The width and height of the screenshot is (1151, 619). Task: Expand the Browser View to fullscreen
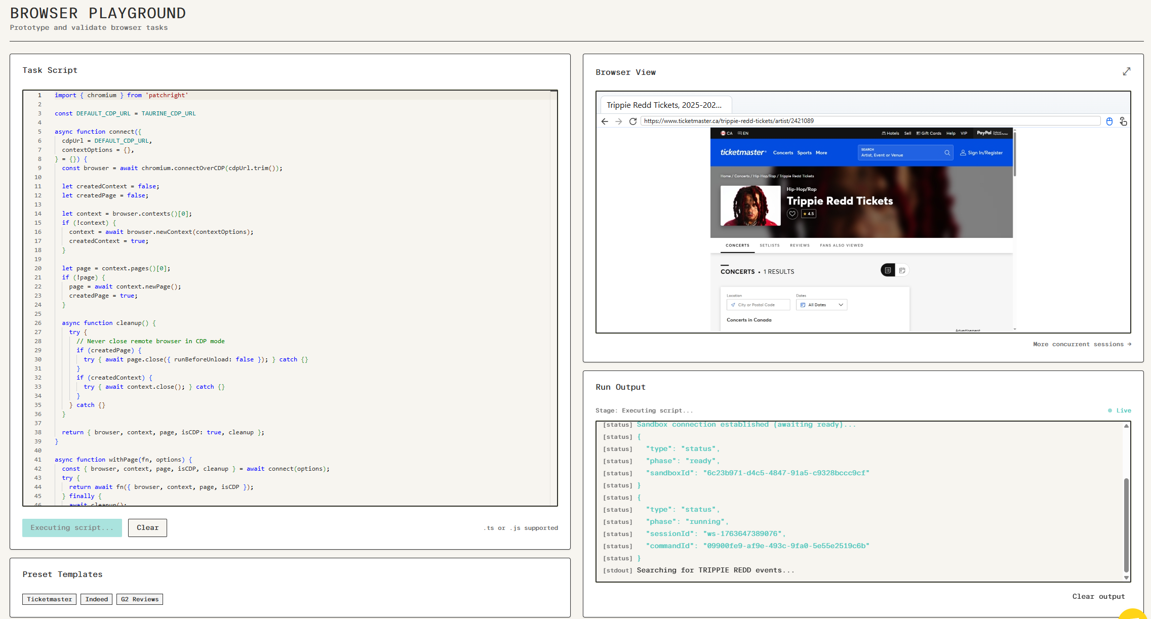click(x=1126, y=71)
